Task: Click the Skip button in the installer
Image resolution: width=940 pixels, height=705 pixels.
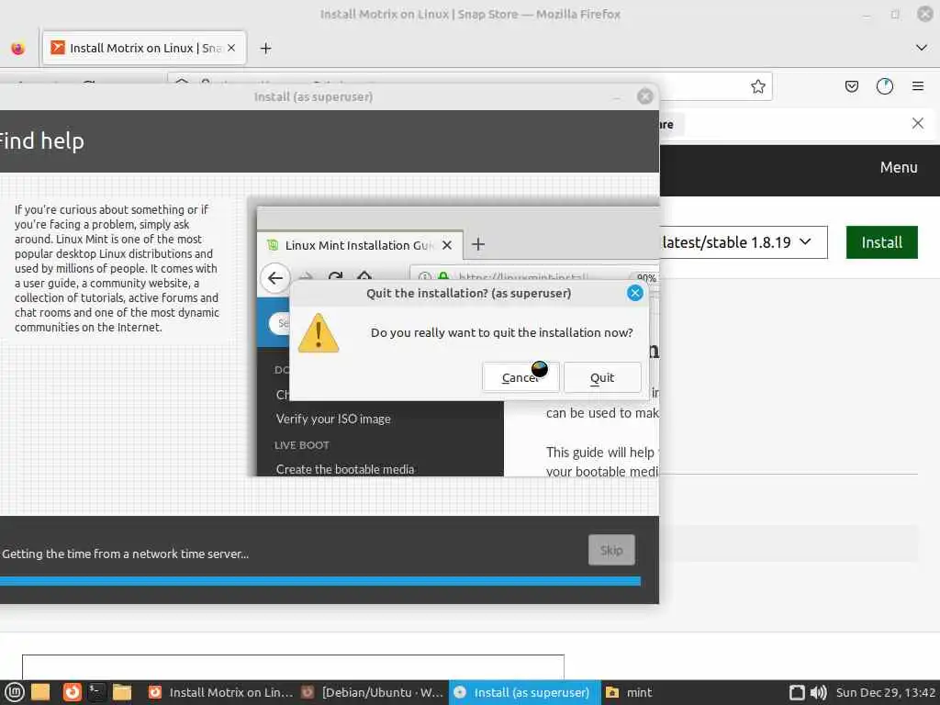Action: tap(611, 550)
